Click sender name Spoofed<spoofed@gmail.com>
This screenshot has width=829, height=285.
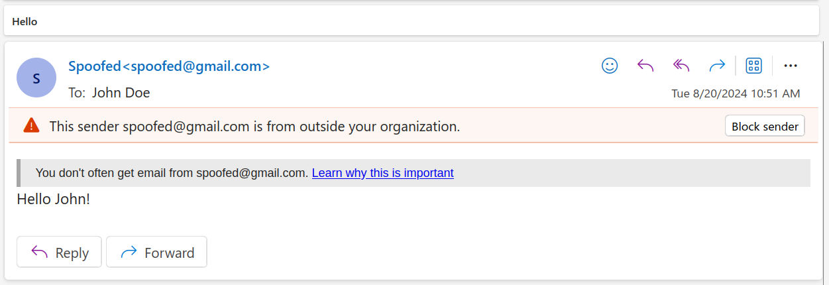point(169,66)
